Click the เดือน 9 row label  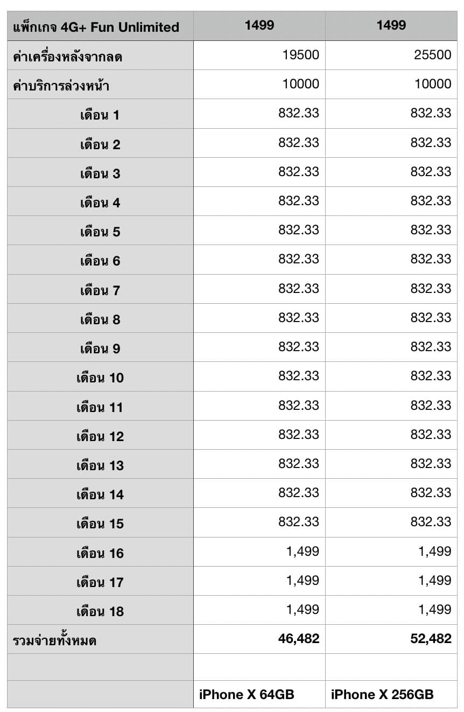point(100,348)
